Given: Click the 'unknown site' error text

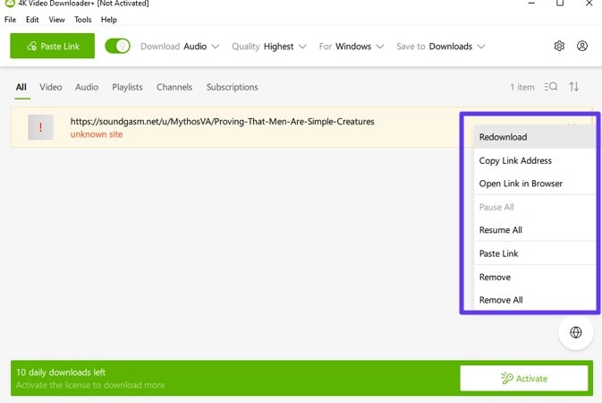Looking at the screenshot, I should tap(97, 134).
